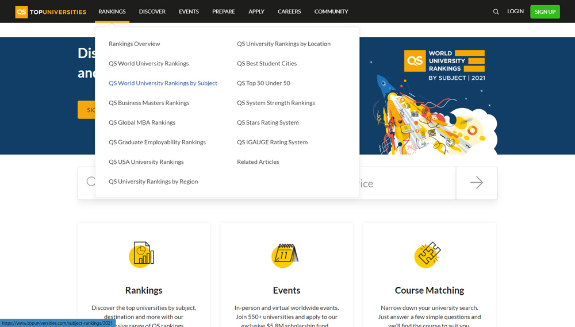Open the APPLY menu
This screenshot has height=327, width=575.
[x=256, y=11]
